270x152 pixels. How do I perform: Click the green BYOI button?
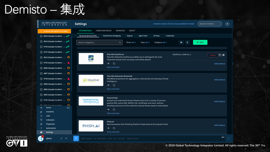point(200,43)
